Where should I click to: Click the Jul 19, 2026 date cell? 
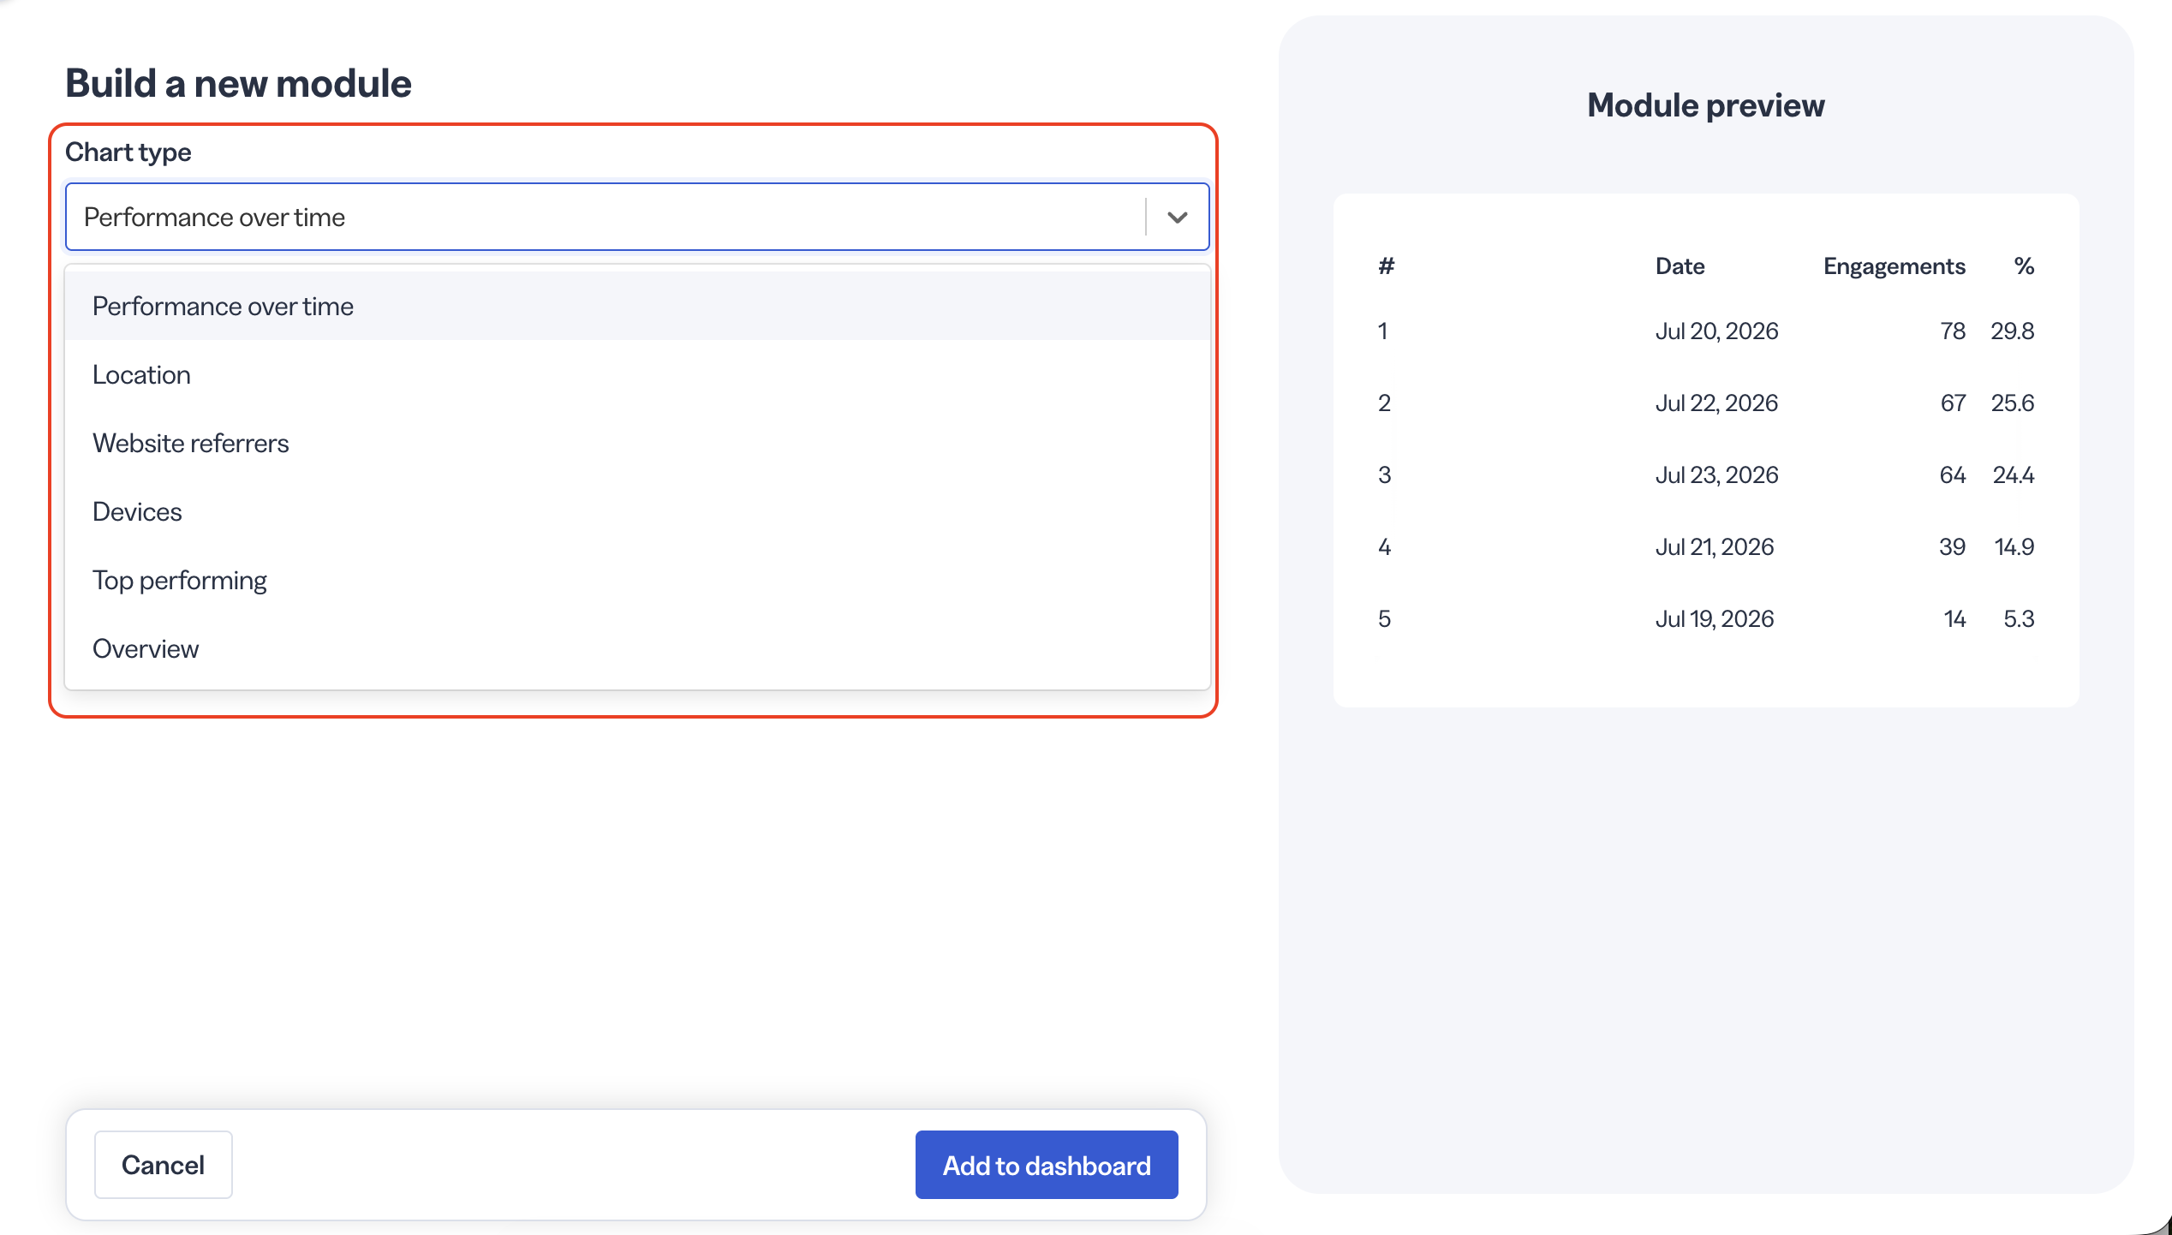pyautogui.click(x=1714, y=618)
